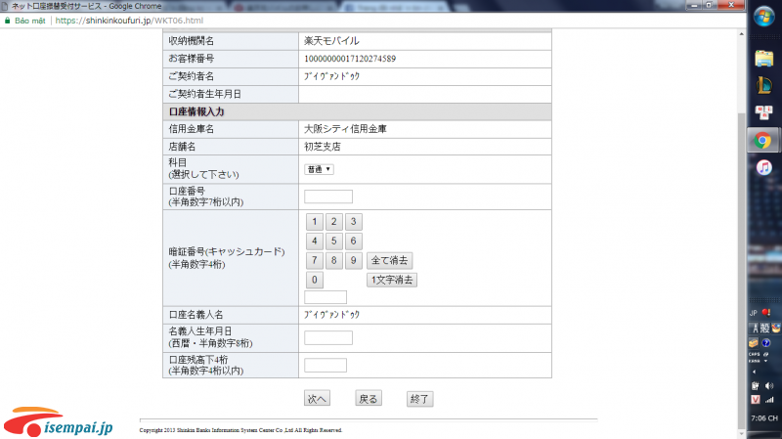The width and height of the screenshot is (782, 439).
Task: Click the 口座情報入力 section header
Action: click(x=357, y=111)
